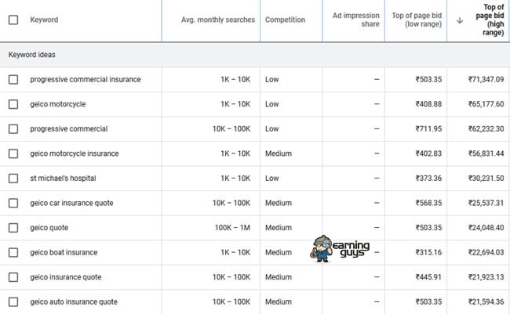Click keyword 'progressive commercial'
The width and height of the screenshot is (510, 314).
point(68,129)
